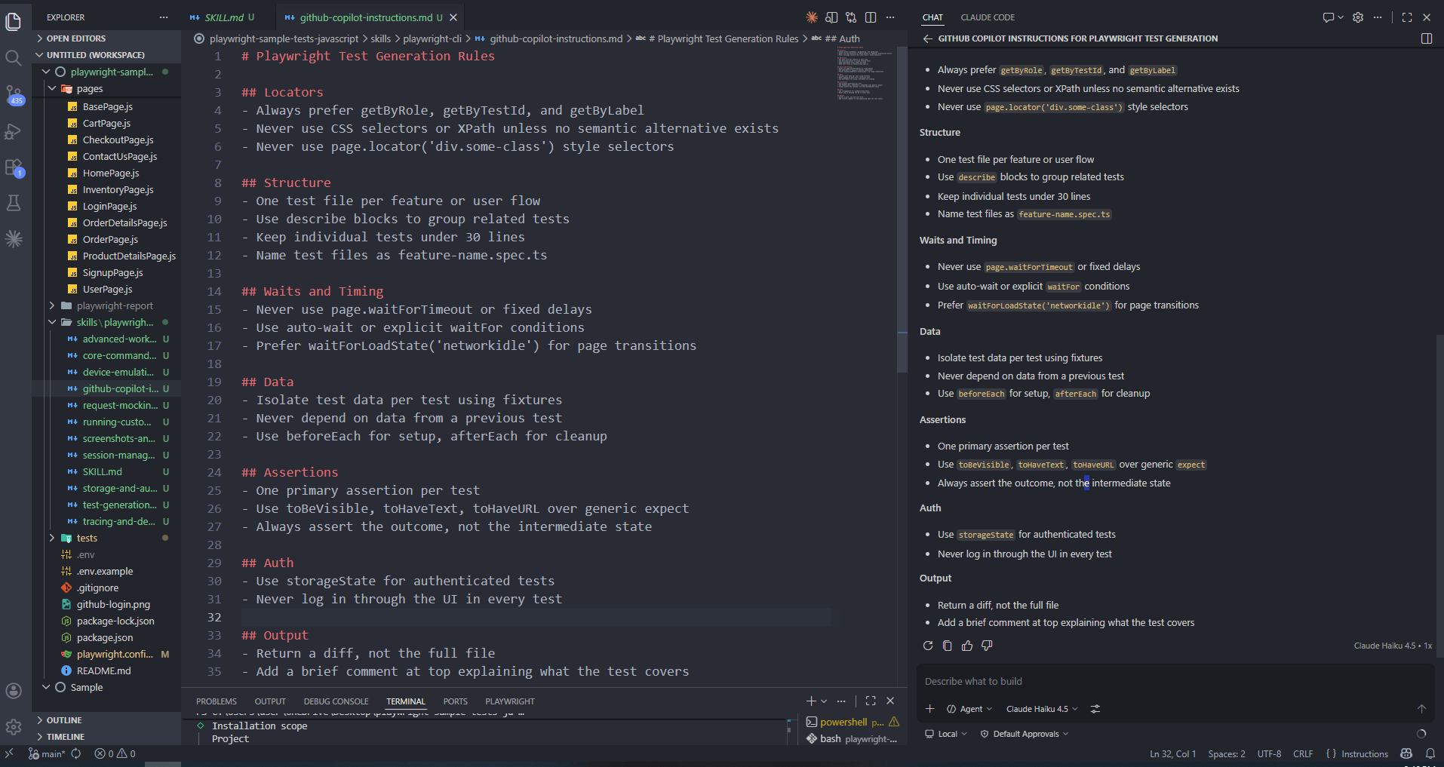
Task: Switch to the Problems panel tab
Action: [216, 701]
